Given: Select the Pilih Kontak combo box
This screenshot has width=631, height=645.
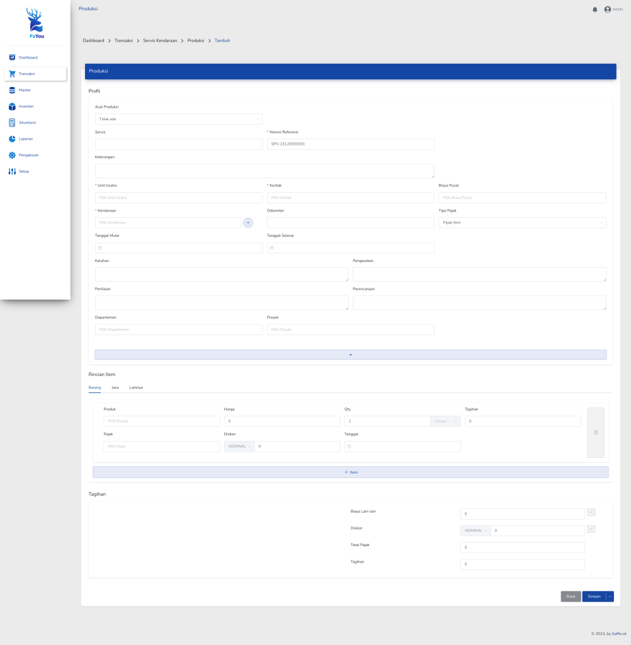Looking at the screenshot, I should tap(351, 198).
